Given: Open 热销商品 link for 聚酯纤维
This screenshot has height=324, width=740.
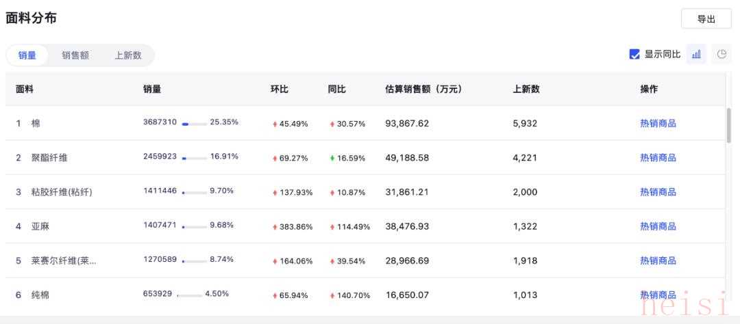Looking at the screenshot, I should coord(658,158).
